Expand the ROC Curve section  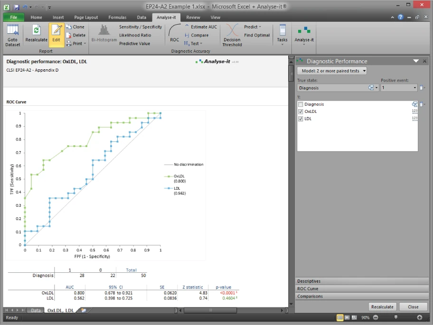pyautogui.click(x=362, y=288)
